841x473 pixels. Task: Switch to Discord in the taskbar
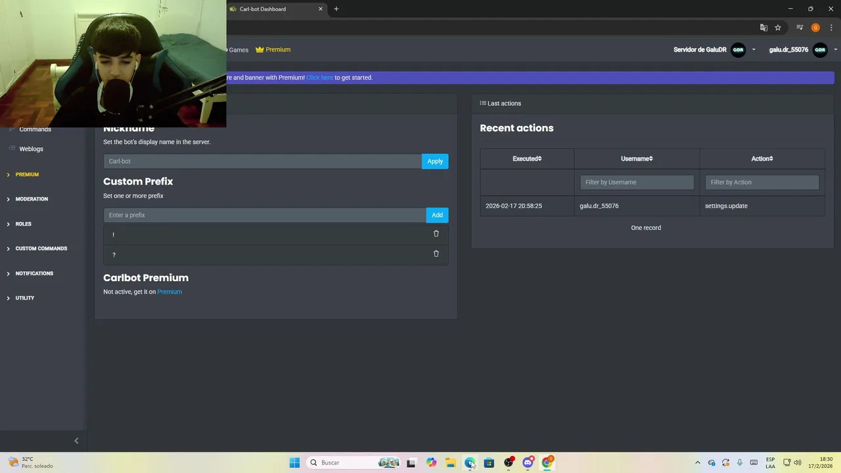(528, 462)
